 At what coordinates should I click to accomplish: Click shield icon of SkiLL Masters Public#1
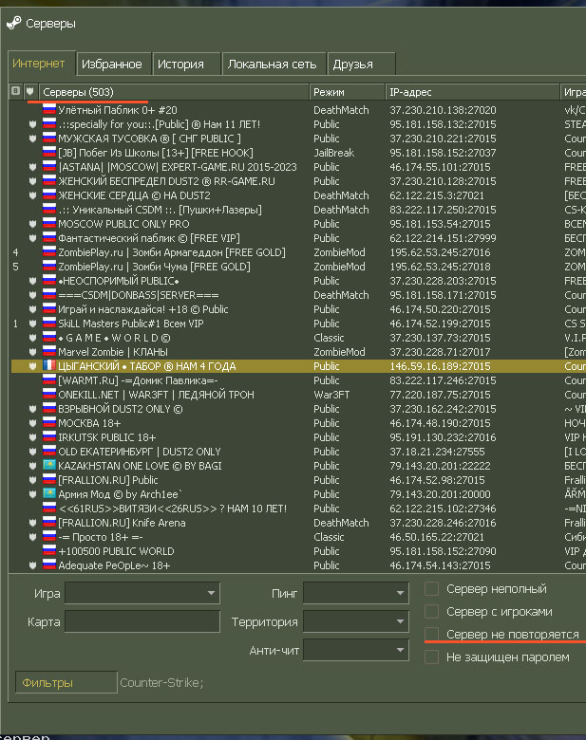point(32,324)
